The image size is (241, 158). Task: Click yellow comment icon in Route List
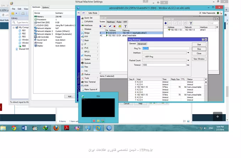(120, 26)
